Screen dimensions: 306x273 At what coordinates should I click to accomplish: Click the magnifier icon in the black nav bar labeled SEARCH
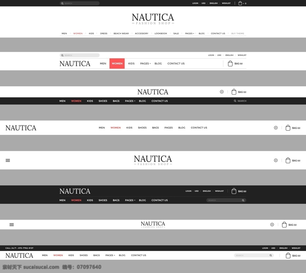pyautogui.click(x=235, y=101)
